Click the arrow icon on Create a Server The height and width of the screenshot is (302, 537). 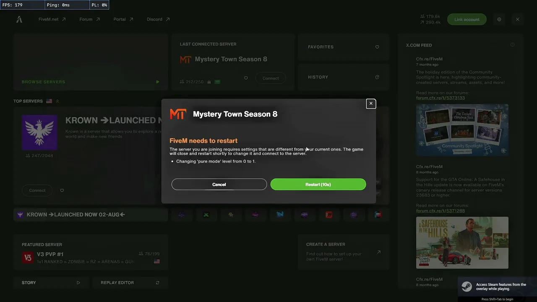point(378,252)
